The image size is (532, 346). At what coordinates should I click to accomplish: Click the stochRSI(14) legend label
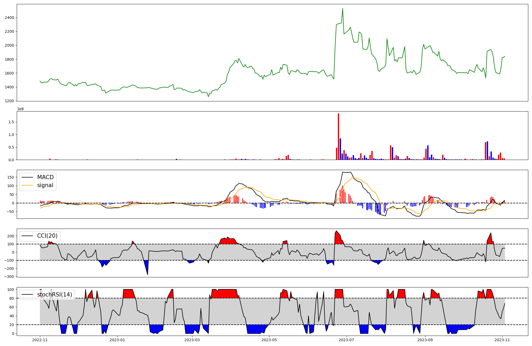click(55, 294)
